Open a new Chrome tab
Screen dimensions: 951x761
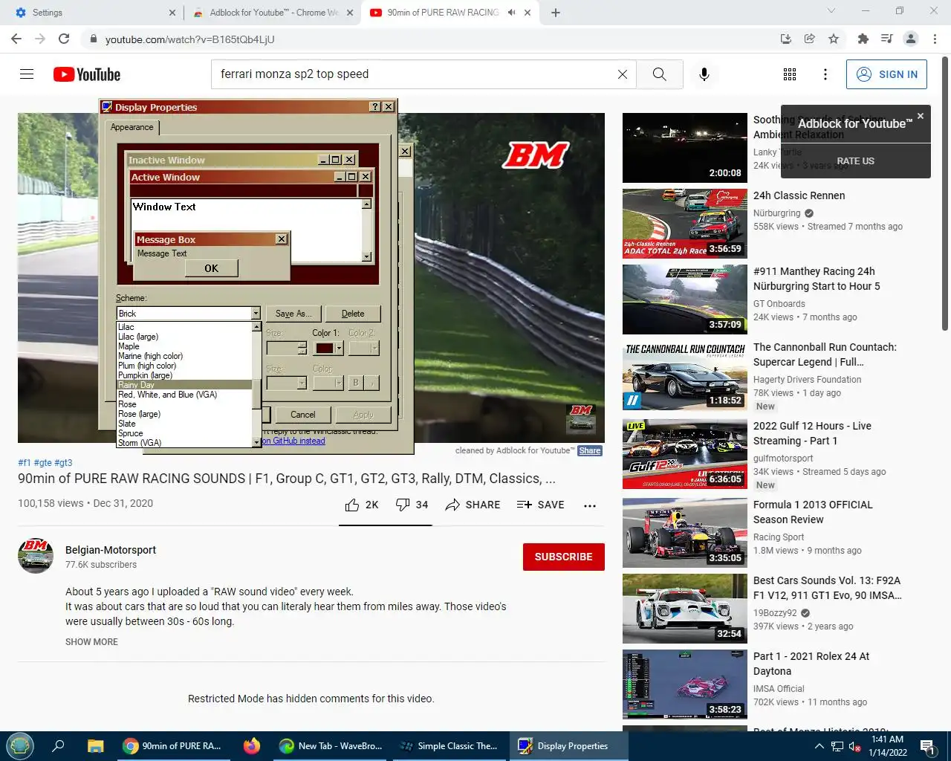tap(556, 13)
